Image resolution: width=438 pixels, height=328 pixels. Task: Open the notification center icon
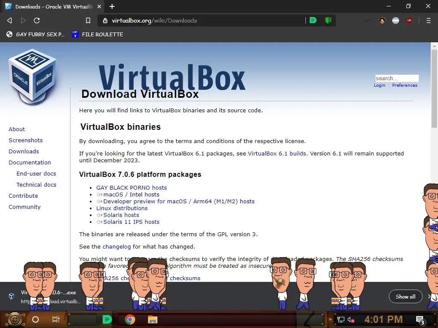(420, 320)
